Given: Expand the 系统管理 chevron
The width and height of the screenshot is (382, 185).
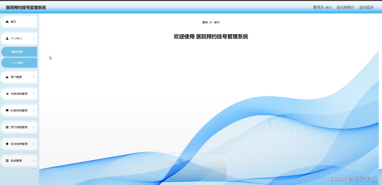Looking at the screenshot, I should pyautogui.click(x=34, y=161).
